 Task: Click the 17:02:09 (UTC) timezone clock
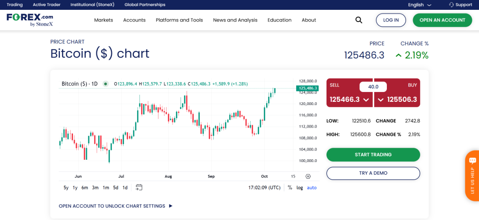[x=264, y=188]
